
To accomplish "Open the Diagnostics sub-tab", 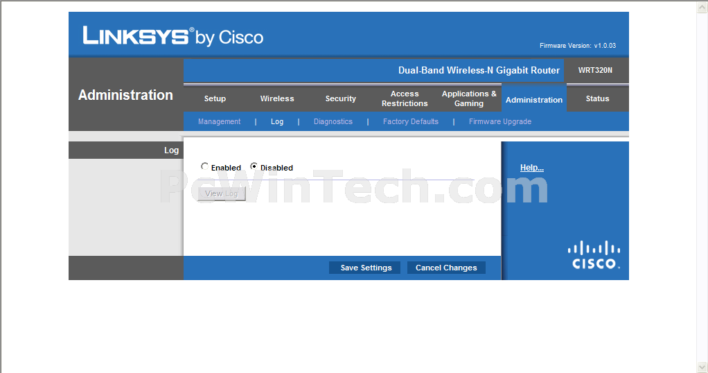I will pyautogui.click(x=333, y=121).
